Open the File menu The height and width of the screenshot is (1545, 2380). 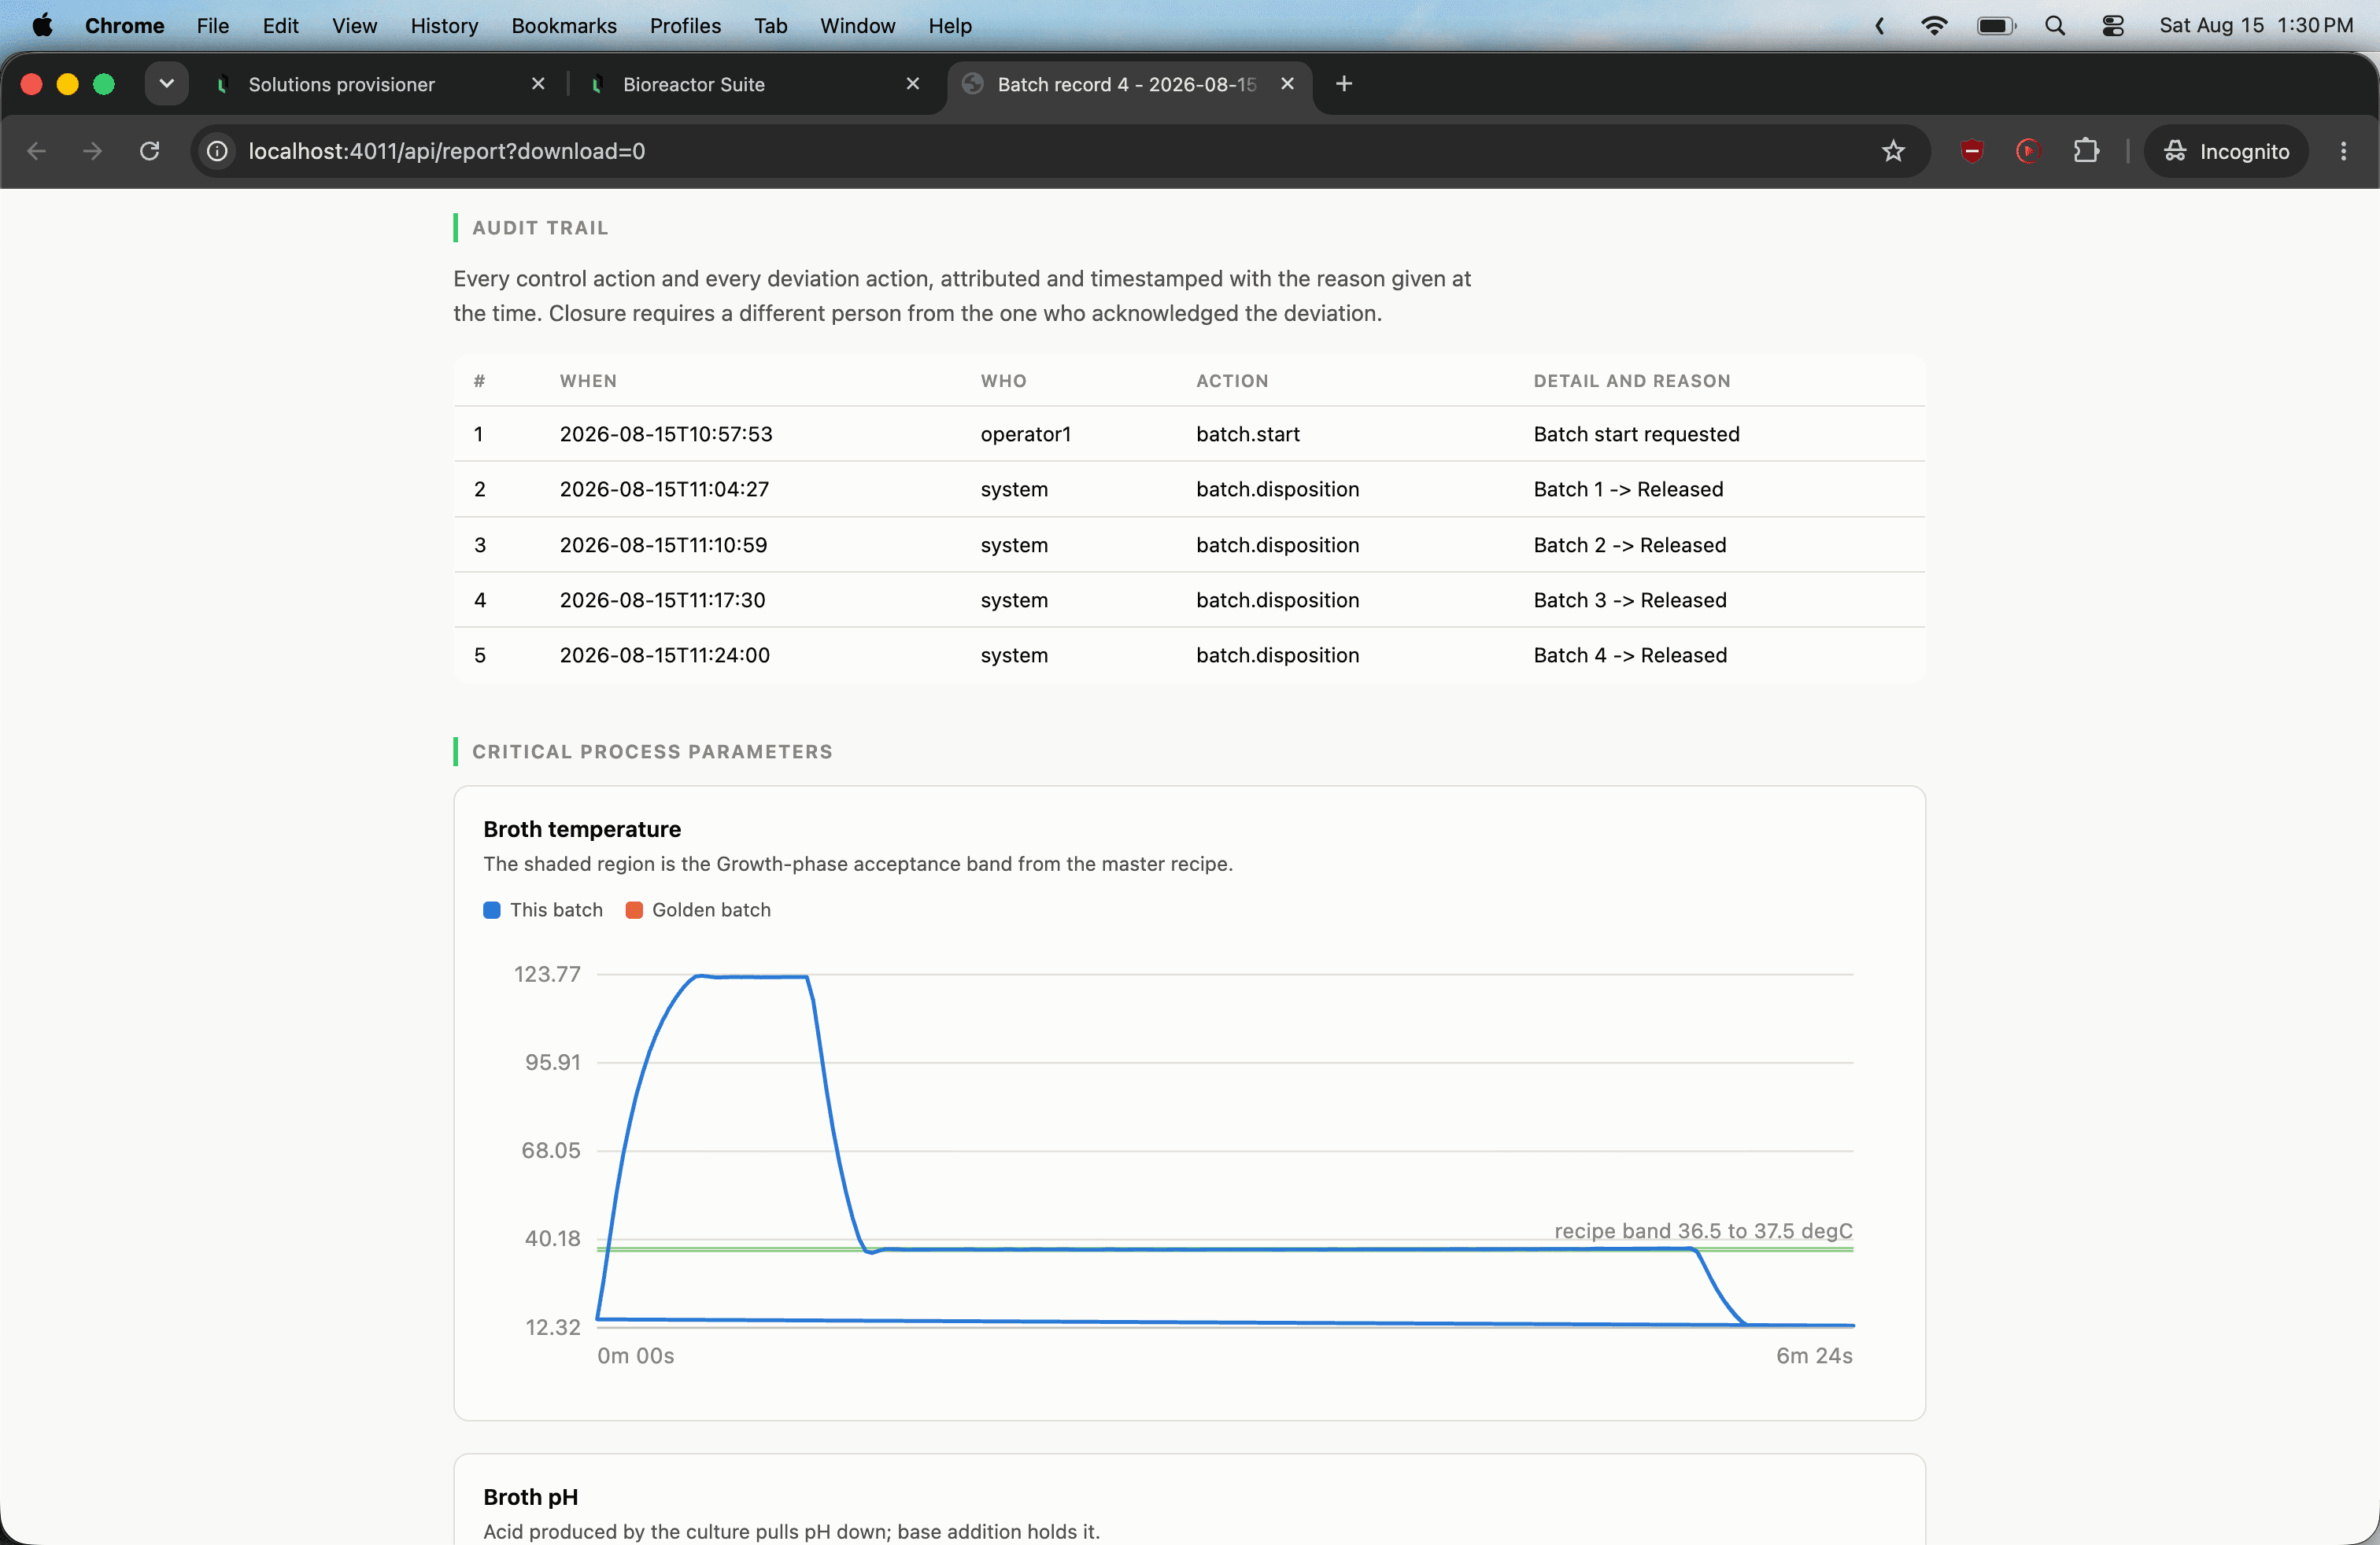point(213,26)
